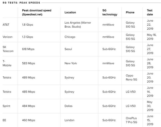The width and height of the screenshot is (161, 127).
Task: Click the 5G technology column header
Action: [110, 13]
